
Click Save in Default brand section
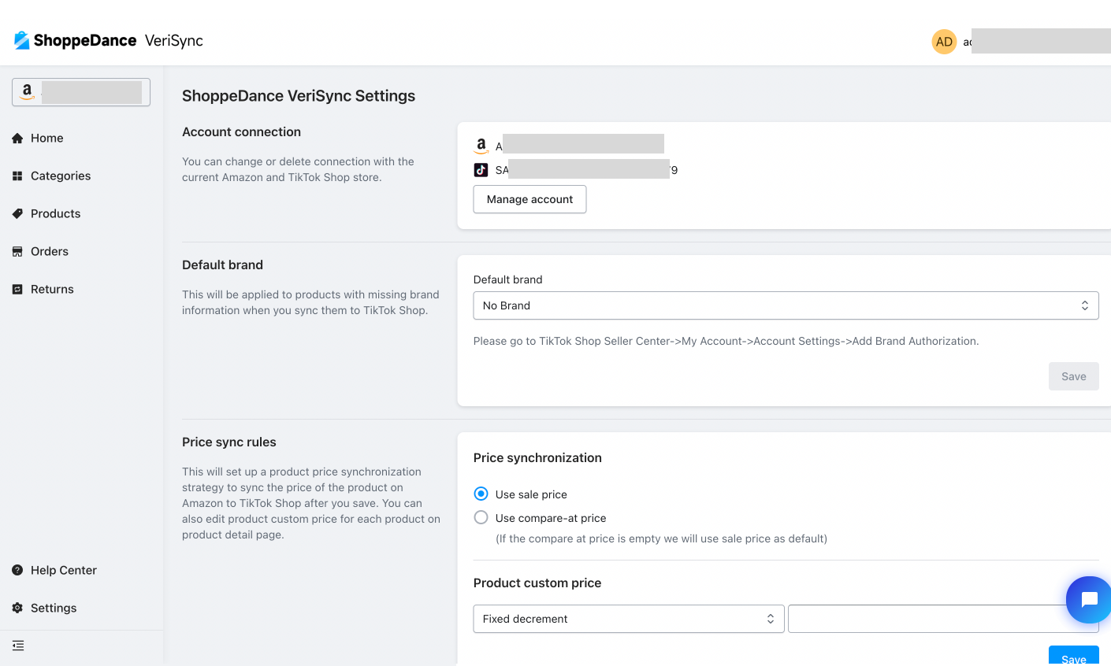coord(1073,376)
